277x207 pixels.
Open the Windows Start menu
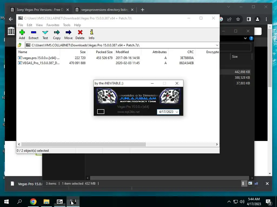point(6,202)
